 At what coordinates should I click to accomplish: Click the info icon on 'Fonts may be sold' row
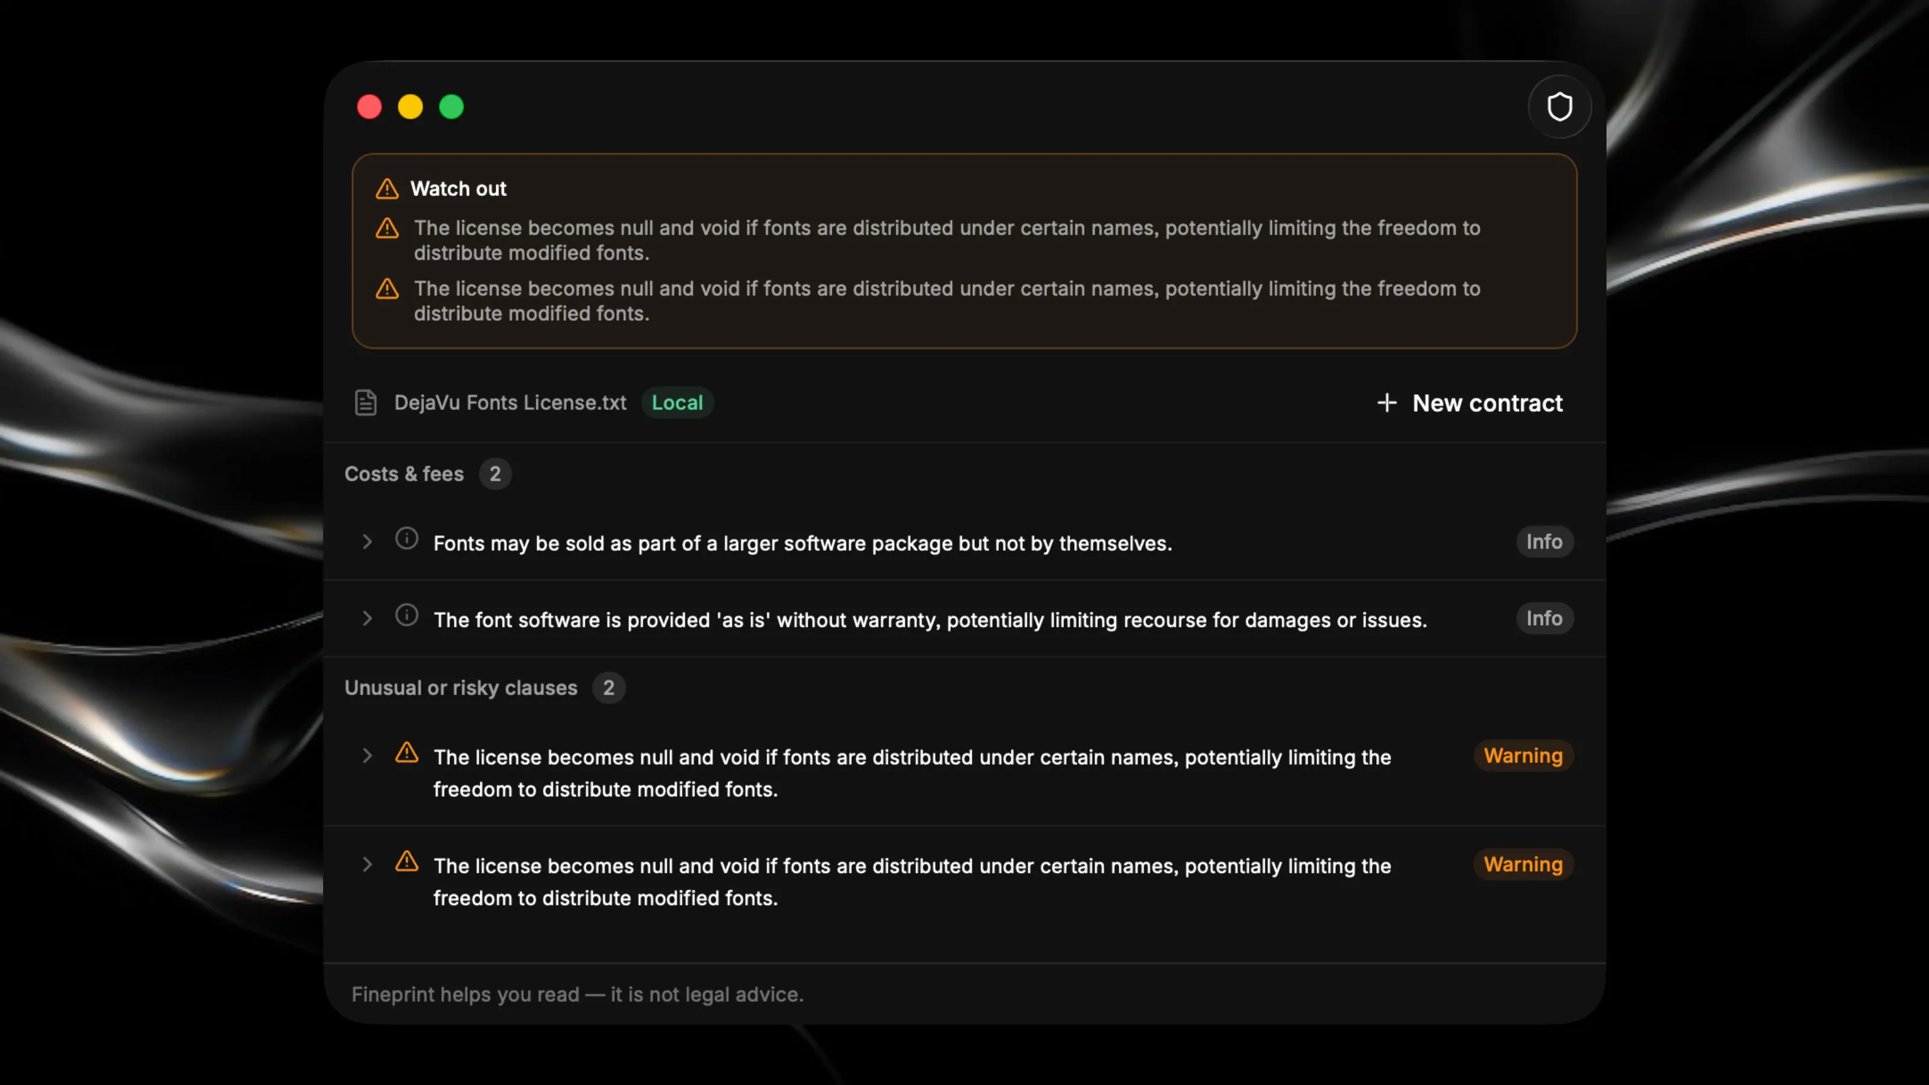pyautogui.click(x=407, y=538)
